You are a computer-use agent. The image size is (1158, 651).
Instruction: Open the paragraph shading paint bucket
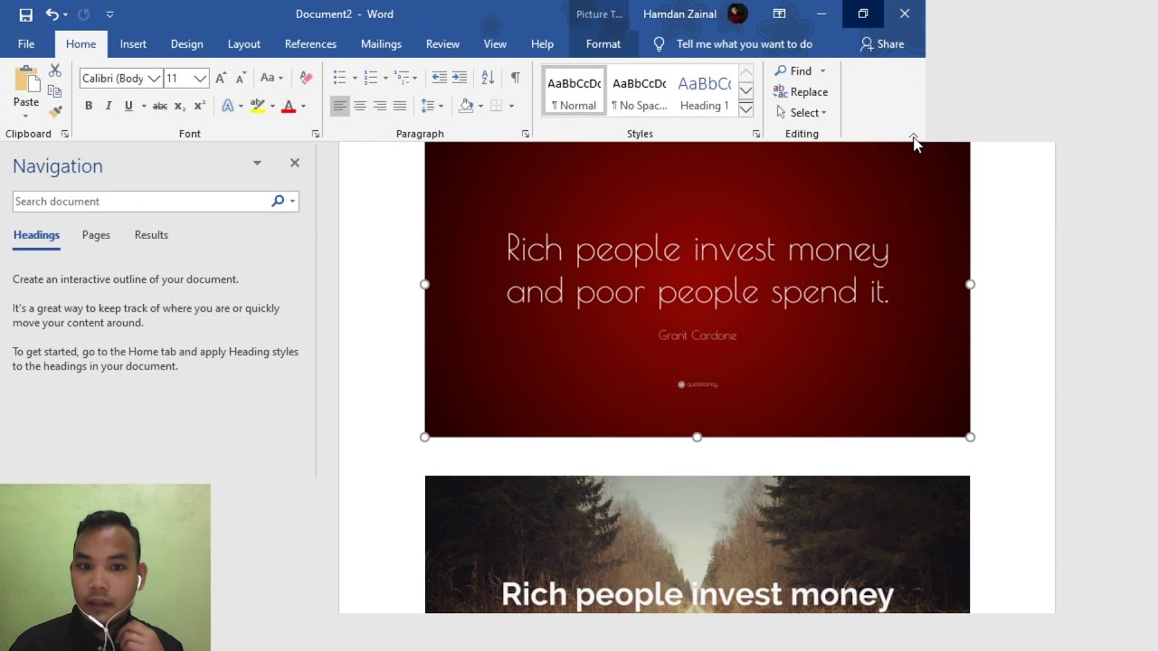pos(466,106)
